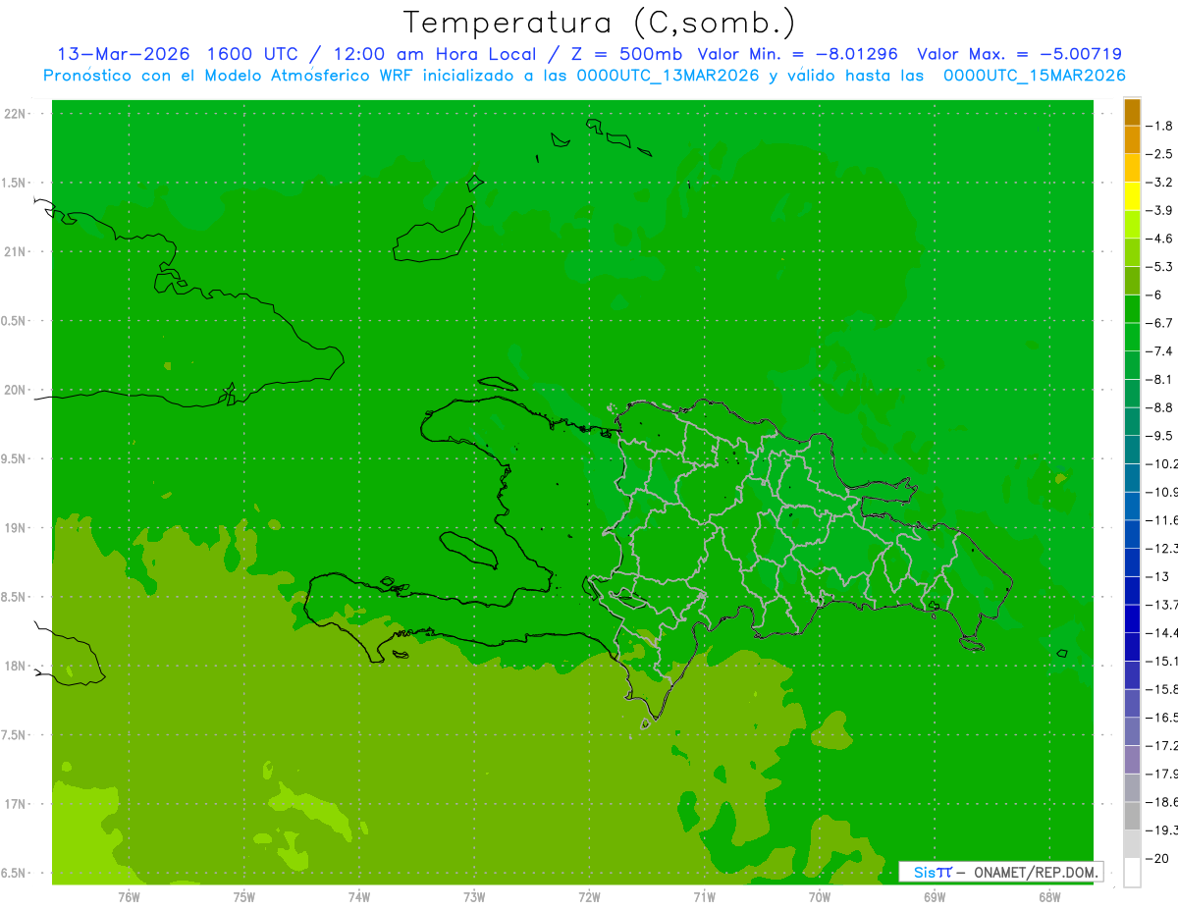Pick the orange swatch between -1.8 and -2.5

tap(1132, 140)
